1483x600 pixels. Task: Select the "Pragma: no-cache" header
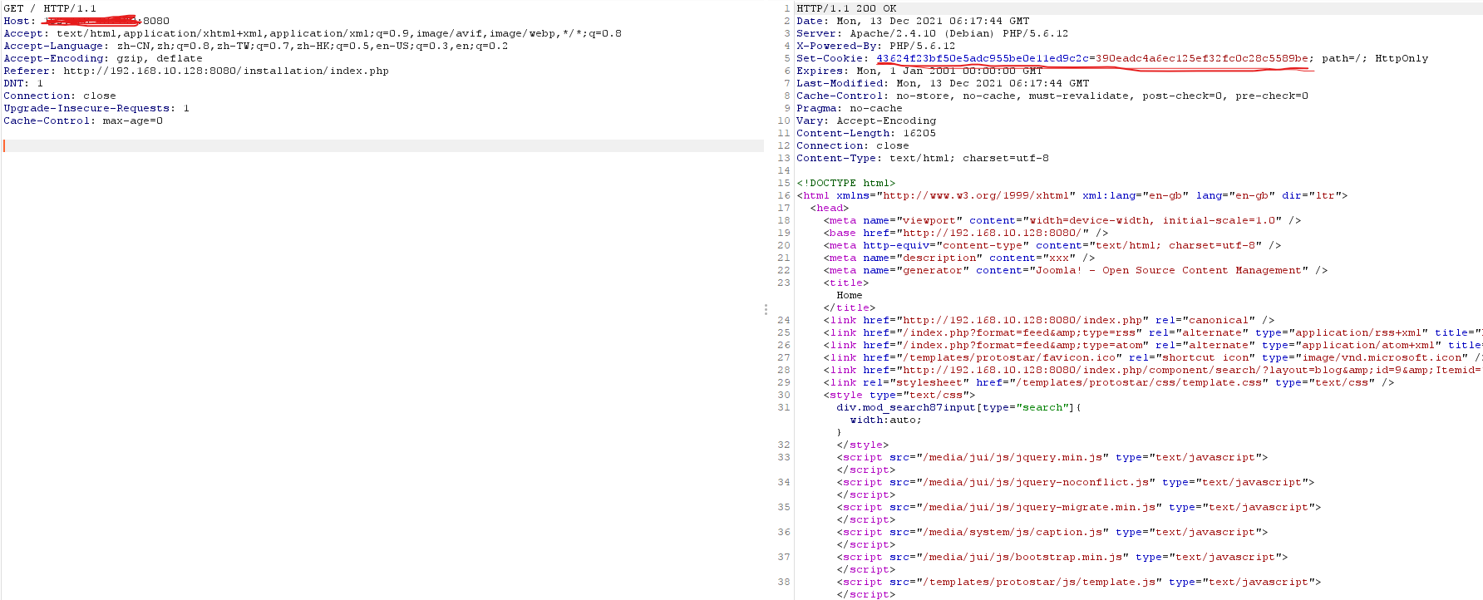[850, 108]
